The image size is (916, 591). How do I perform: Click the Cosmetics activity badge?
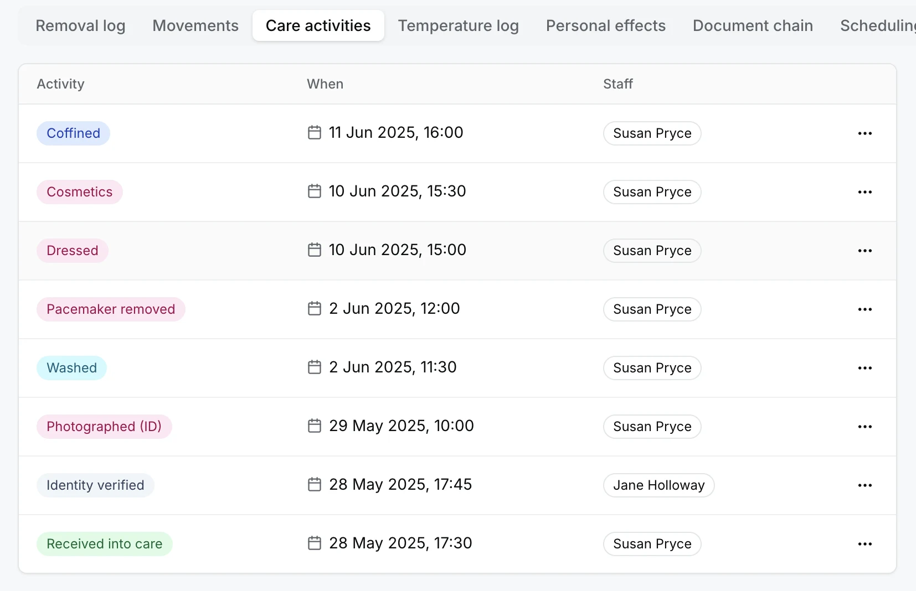[80, 192]
